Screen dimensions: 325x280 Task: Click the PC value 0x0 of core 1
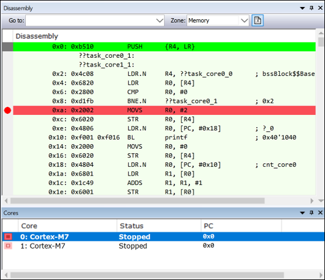(x=208, y=246)
